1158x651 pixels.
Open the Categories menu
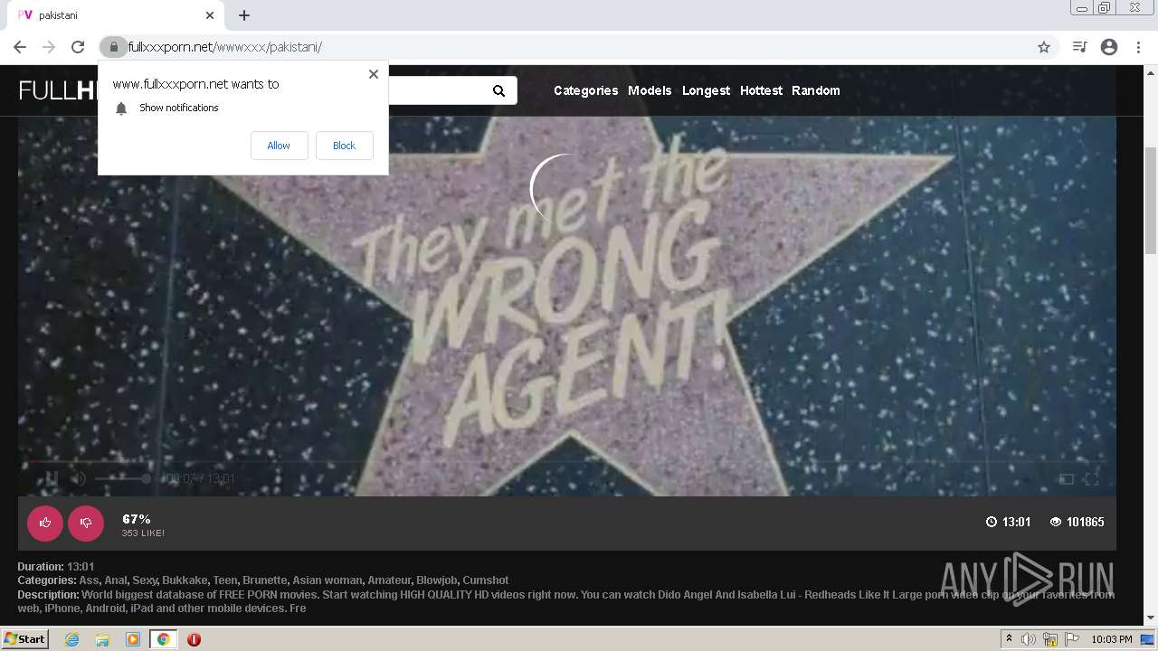pyautogui.click(x=585, y=90)
